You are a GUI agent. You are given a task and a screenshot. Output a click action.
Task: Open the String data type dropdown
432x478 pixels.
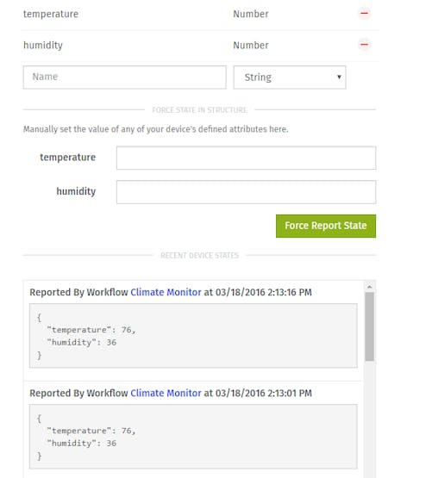pyautogui.click(x=290, y=78)
